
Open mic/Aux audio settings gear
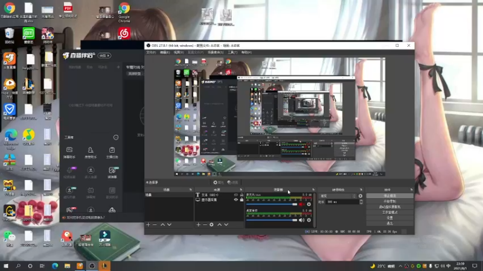309,204
